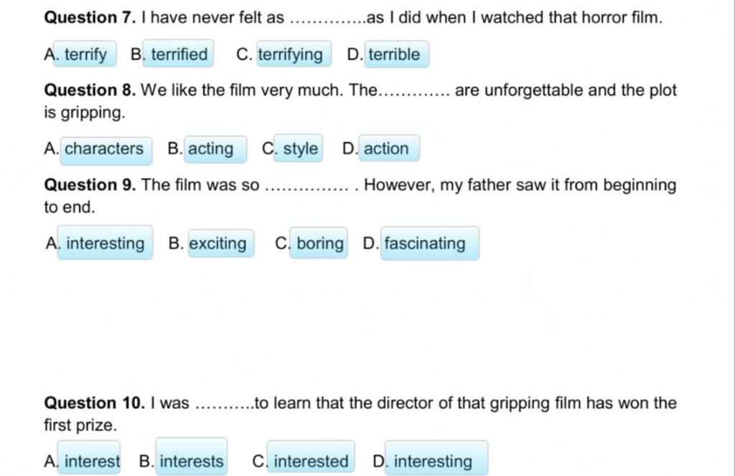Viewport: 735px width, 476px height.
Task: Click the blank in Question 10 sentence
Action: (225, 405)
